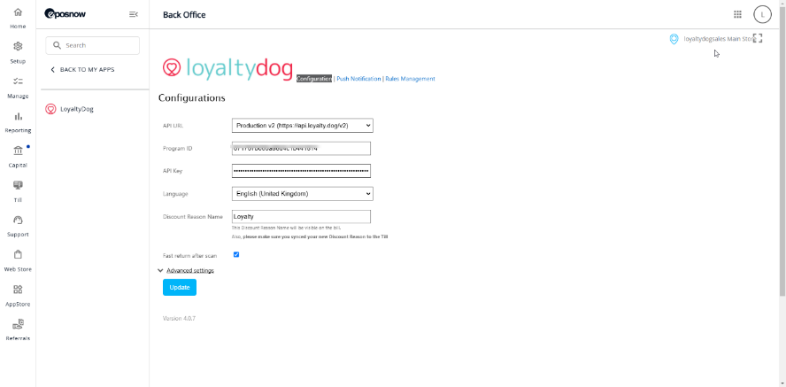Click the page vertical scrollbar
This screenshot has width=786, height=387.
pyautogui.click(x=783, y=151)
